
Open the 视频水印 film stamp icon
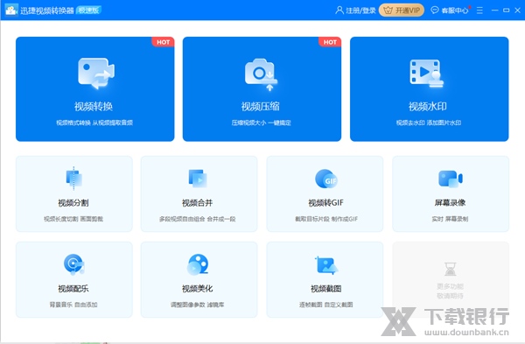click(x=427, y=74)
